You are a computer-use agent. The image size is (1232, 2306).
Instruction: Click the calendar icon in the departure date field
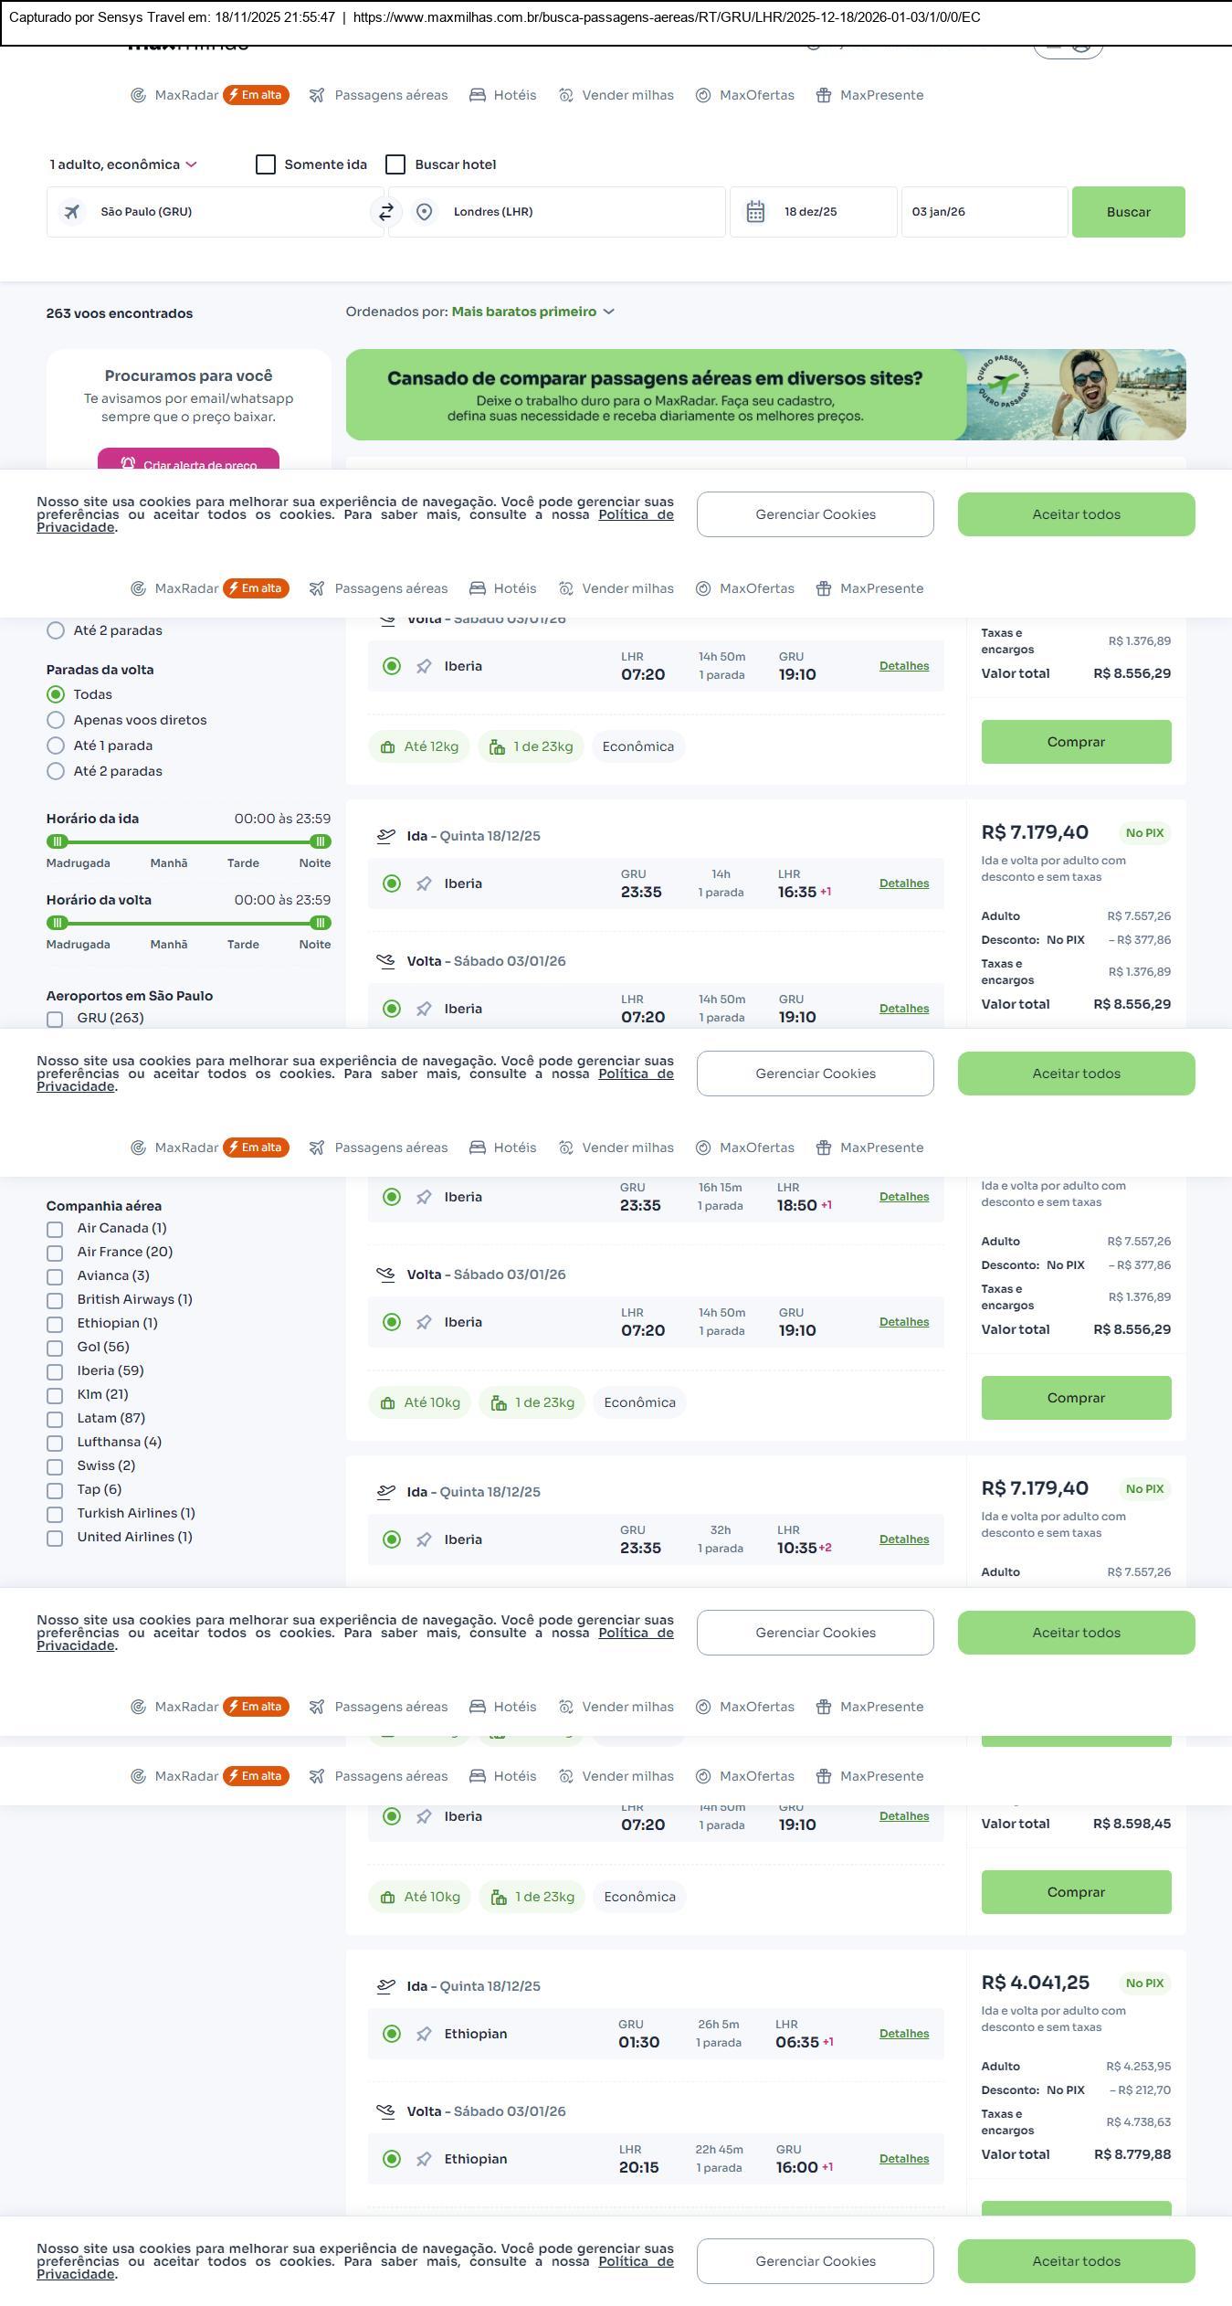click(755, 212)
